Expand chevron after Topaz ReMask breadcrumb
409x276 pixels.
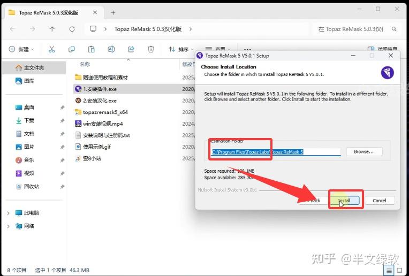coord(191,29)
